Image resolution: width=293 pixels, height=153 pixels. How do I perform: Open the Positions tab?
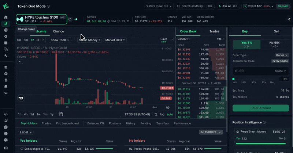(x=115, y=123)
